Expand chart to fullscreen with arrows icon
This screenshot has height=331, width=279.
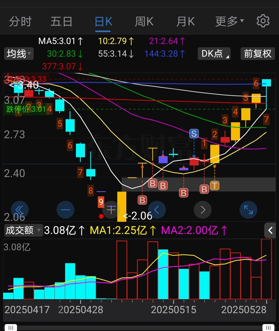tap(248, 210)
